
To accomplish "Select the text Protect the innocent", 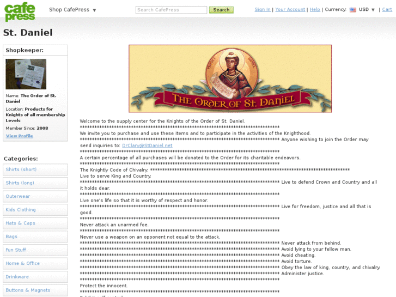I will [x=104, y=286].
